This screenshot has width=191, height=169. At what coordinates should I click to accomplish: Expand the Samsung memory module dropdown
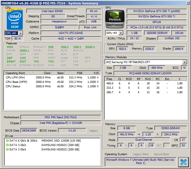pos(184,62)
